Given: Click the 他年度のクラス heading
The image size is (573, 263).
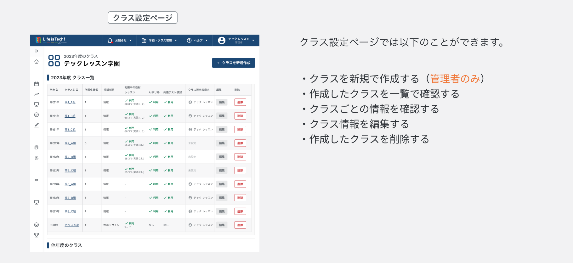Looking at the screenshot, I should (x=66, y=245).
